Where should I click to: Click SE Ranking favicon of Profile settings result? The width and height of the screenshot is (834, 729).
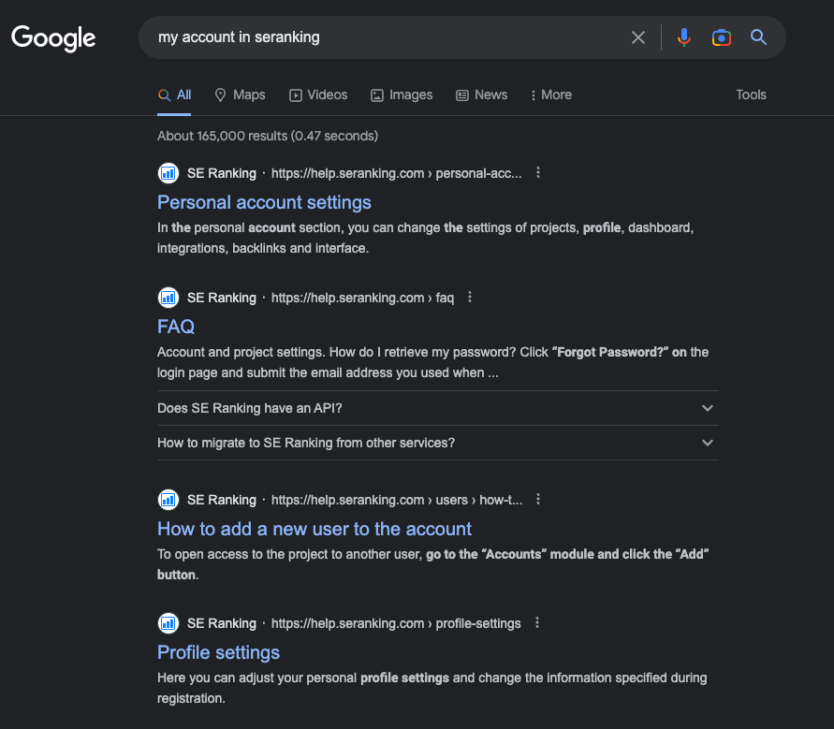(168, 623)
